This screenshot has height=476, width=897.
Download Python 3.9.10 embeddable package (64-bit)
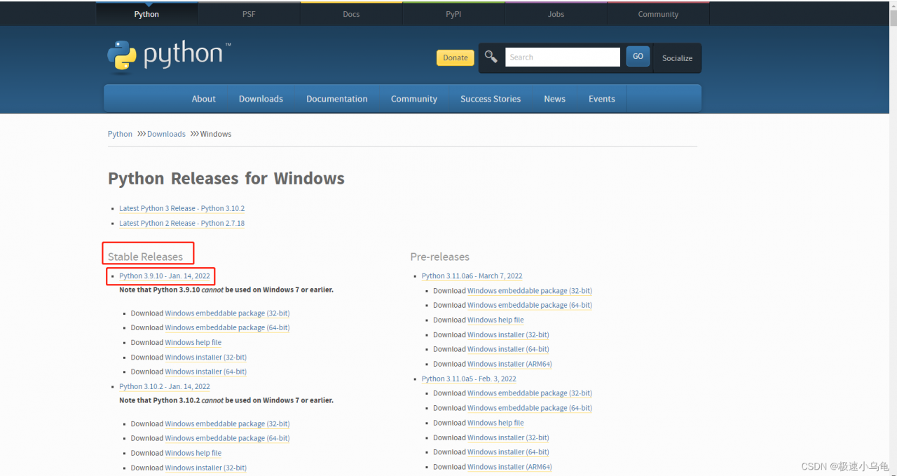(227, 327)
